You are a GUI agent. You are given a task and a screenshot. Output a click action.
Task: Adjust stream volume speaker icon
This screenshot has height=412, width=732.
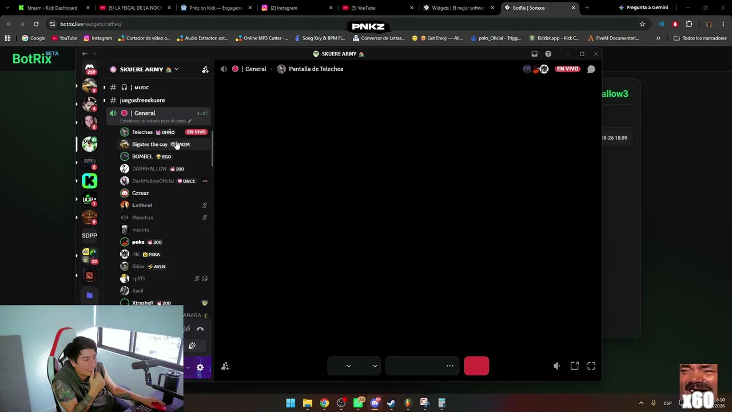point(557,366)
